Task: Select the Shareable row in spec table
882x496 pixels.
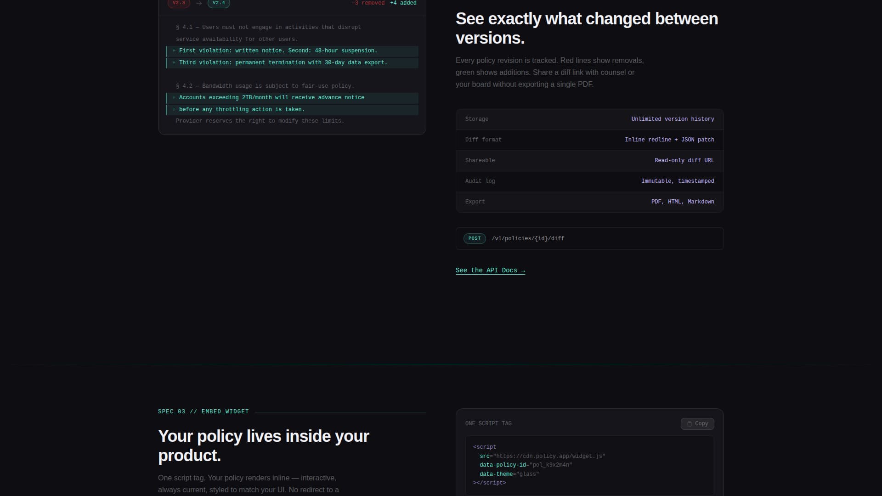Action: (589, 161)
